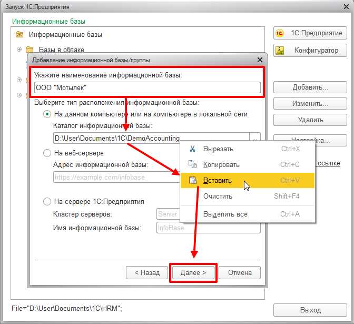The image size is (354, 324).
Task: Click the Конфигуратор icon
Action: [280, 51]
